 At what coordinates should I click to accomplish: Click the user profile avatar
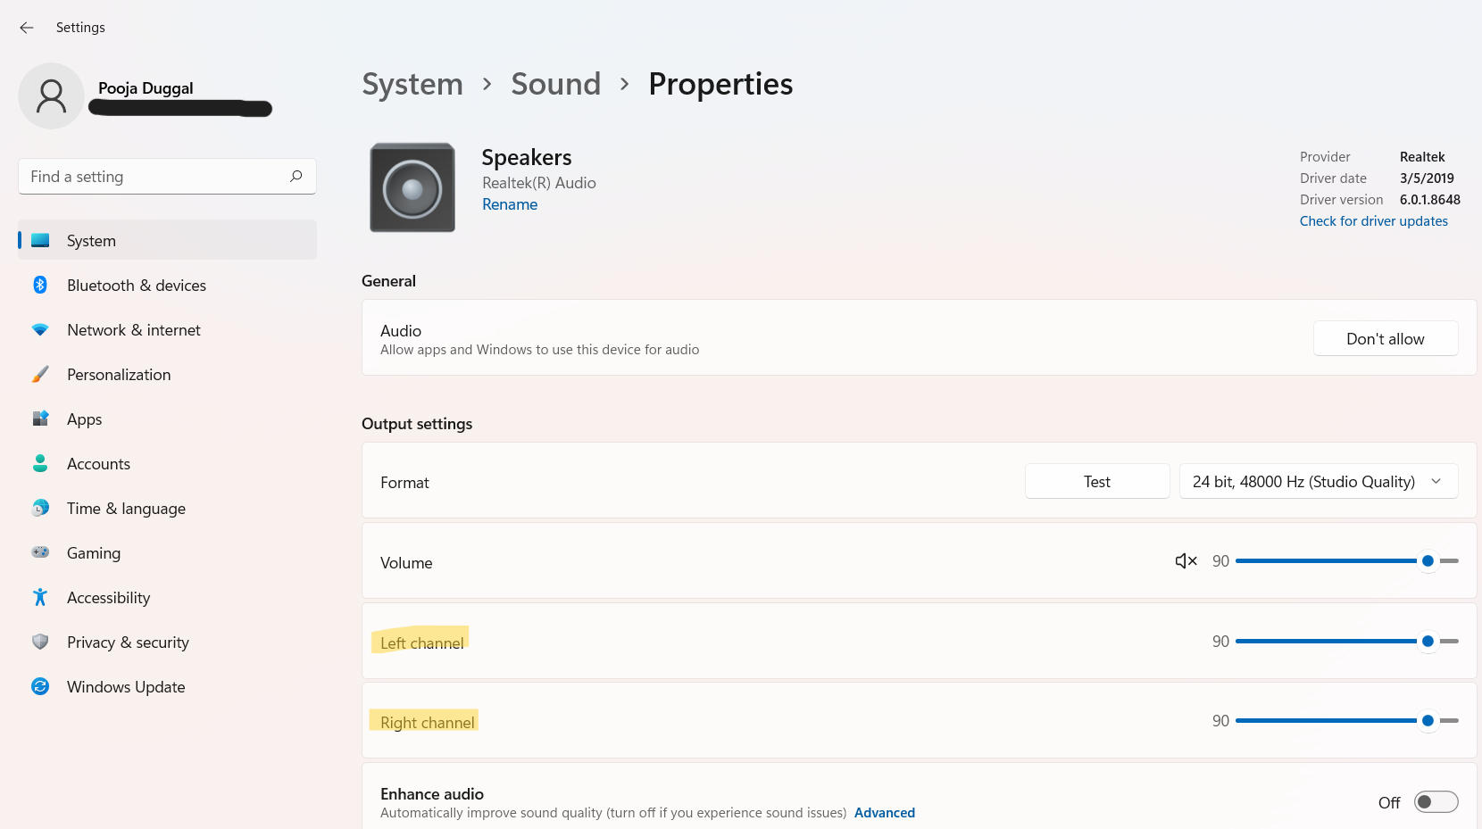52,95
